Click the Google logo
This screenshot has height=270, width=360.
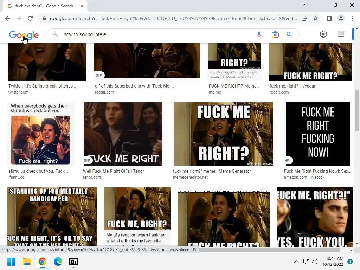click(24, 35)
